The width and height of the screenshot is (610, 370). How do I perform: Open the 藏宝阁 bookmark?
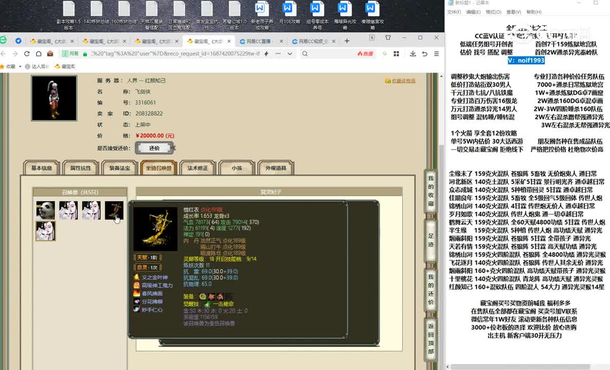point(65,66)
